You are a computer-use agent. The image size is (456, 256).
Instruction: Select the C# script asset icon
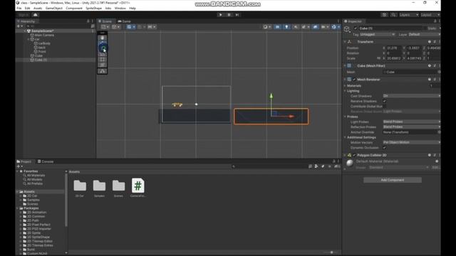tap(138, 186)
